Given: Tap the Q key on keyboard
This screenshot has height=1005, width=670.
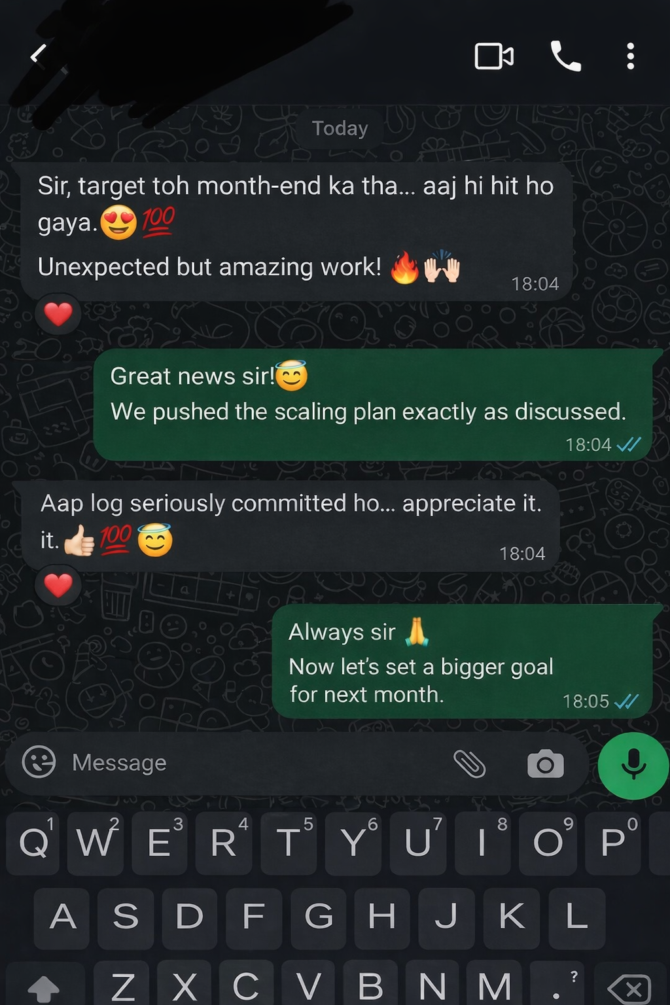Looking at the screenshot, I should (x=34, y=843).
